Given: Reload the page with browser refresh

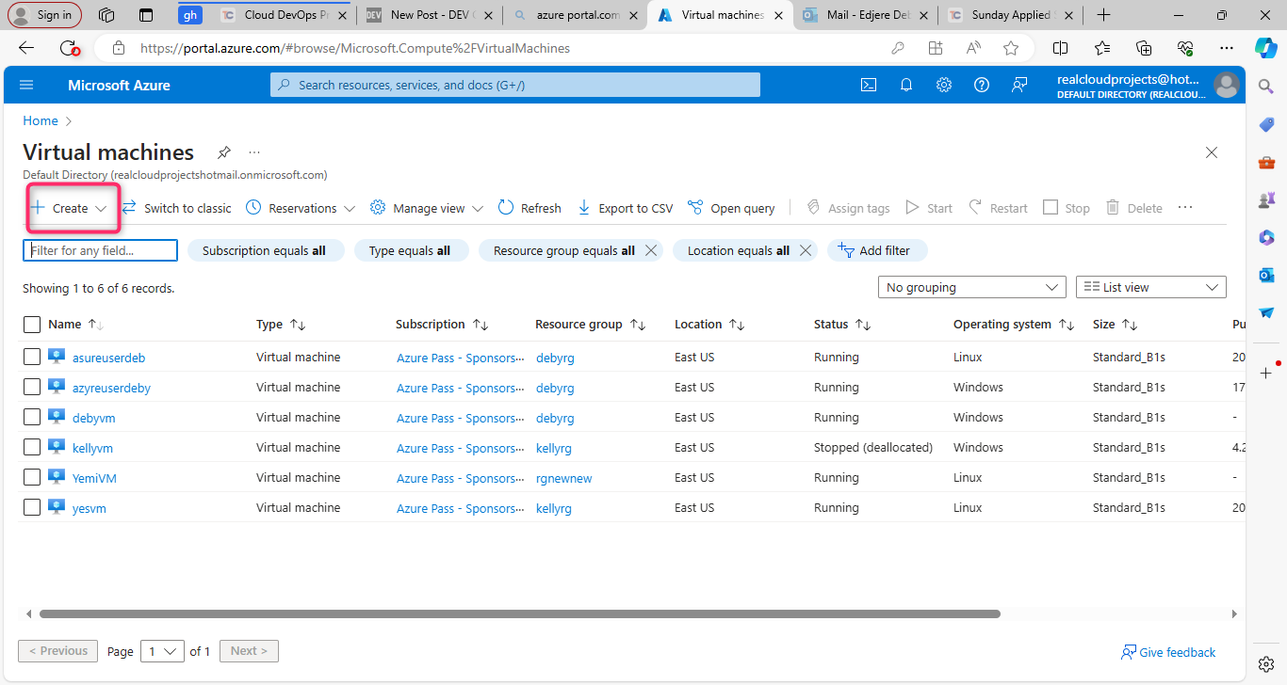Looking at the screenshot, I should coord(69,48).
